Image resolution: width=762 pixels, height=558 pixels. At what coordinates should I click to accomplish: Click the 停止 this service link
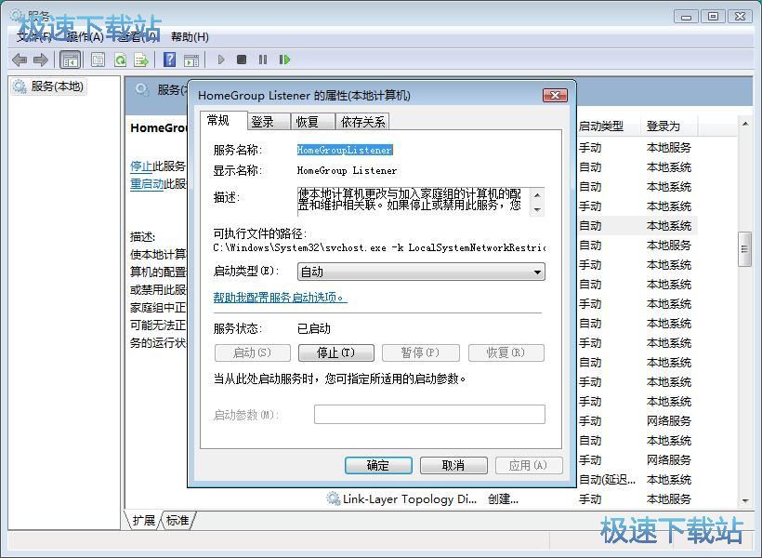pyautogui.click(x=141, y=166)
